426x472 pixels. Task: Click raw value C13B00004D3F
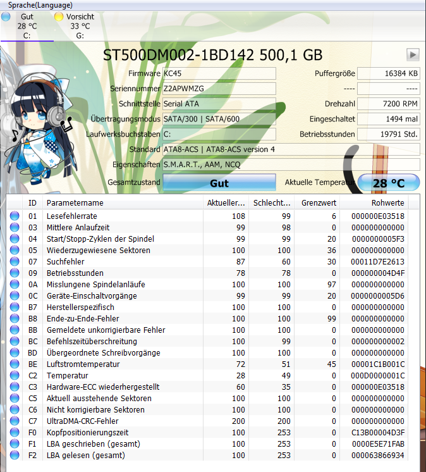point(378,433)
